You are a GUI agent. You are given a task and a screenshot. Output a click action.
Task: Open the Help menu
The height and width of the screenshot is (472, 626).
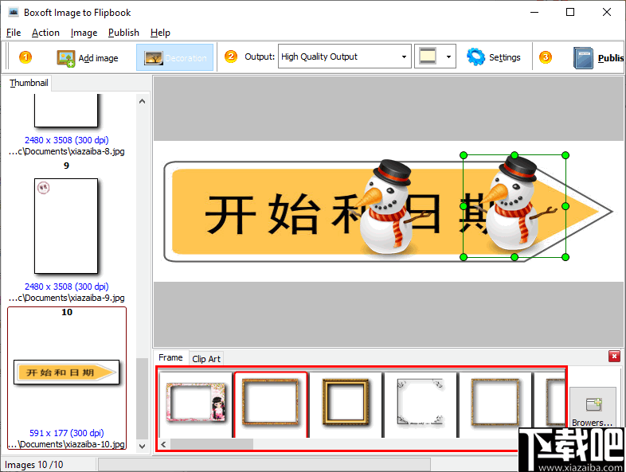click(x=160, y=33)
